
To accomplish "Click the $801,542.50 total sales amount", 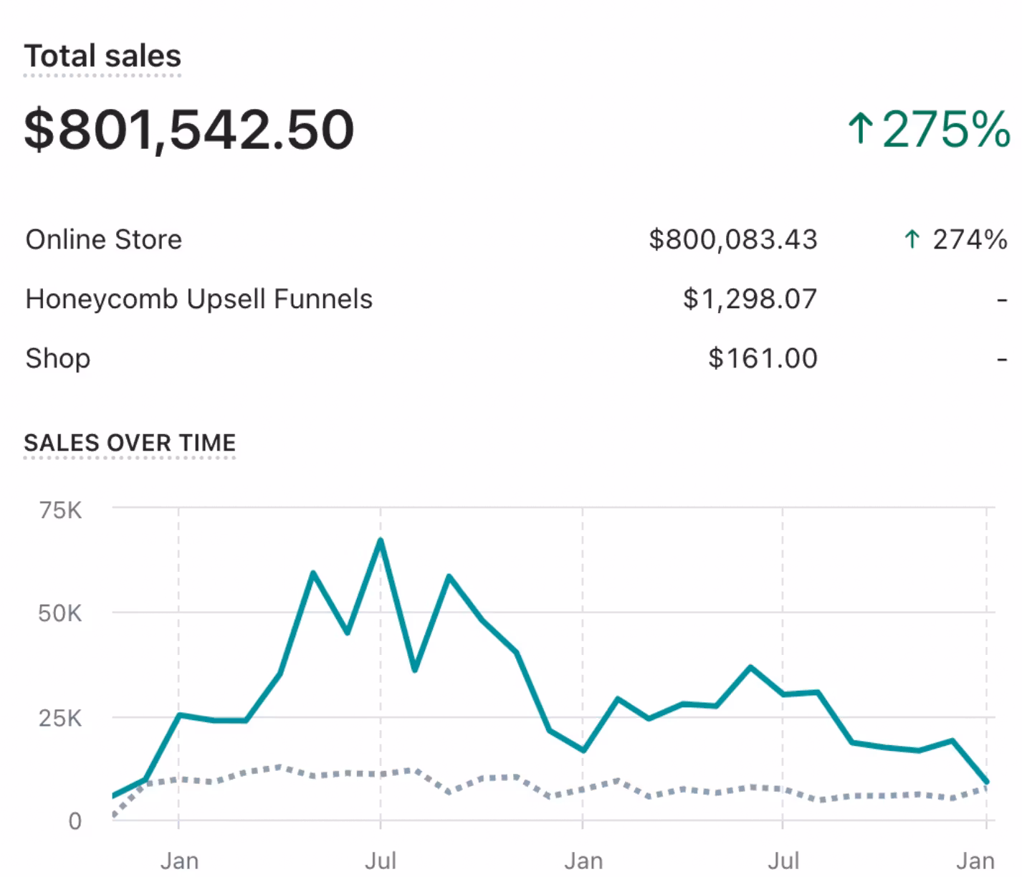I will pyautogui.click(x=189, y=130).
